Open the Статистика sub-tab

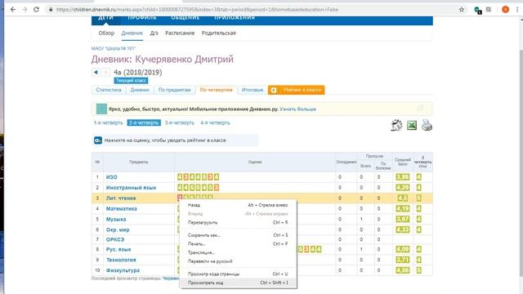(x=109, y=90)
